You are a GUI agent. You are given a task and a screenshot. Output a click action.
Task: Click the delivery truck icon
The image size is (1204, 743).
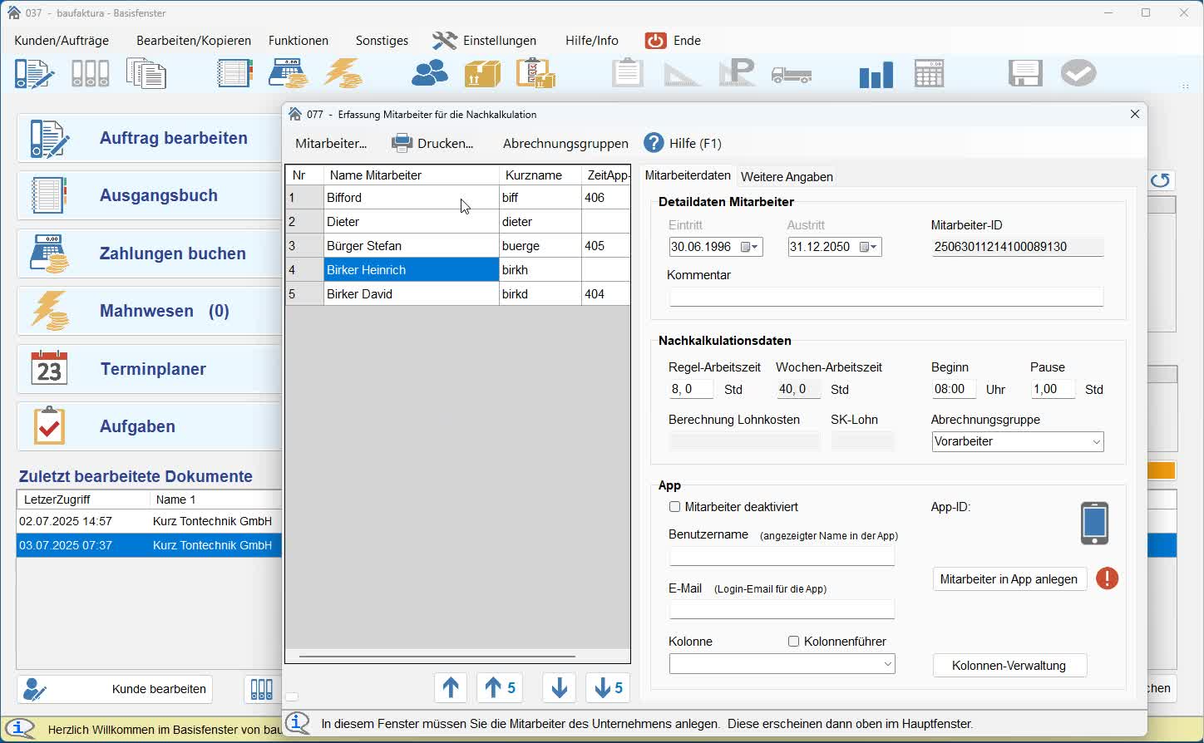tap(791, 75)
